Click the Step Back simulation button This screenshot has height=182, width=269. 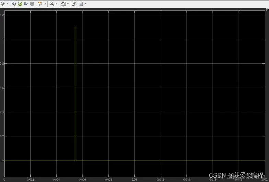point(14,4)
